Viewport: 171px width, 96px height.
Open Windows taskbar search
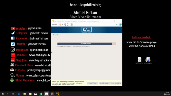[x=8, y=94]
